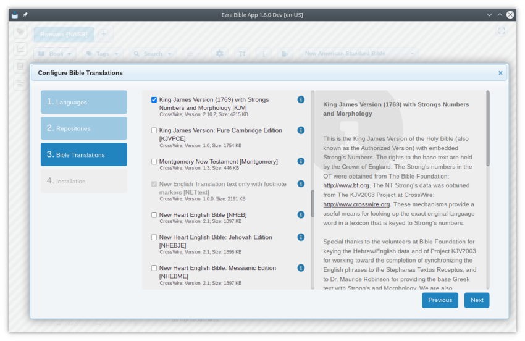Open info for King James Version KJV

(301, 99)
